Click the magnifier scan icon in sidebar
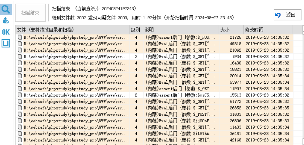 pos(6,9)
